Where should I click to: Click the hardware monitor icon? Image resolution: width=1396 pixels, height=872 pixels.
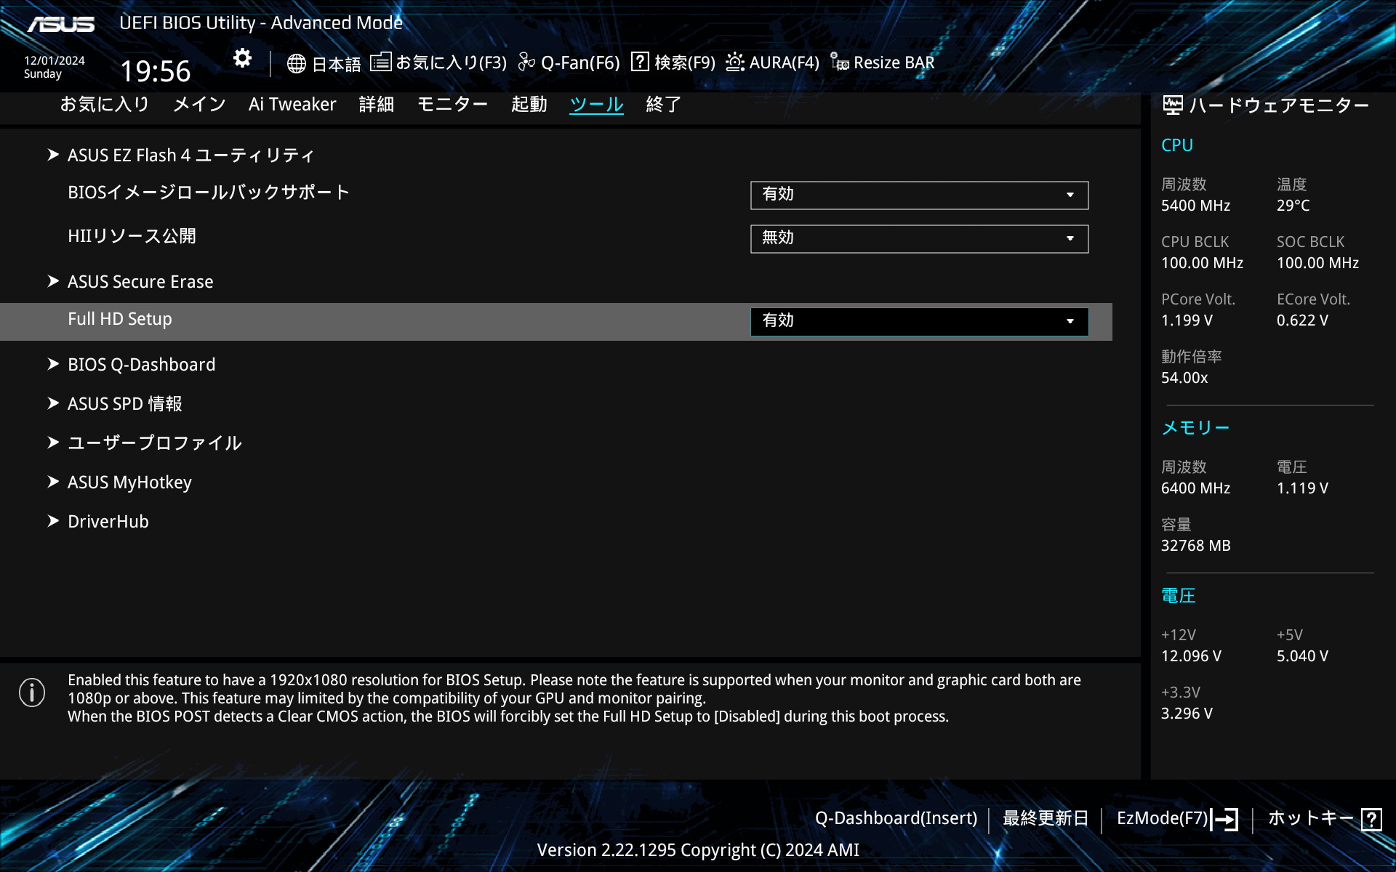click(1172, 105)
